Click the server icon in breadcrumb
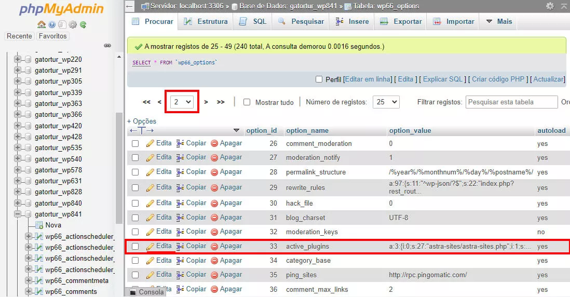The image size is (570, 297). pyautogui.click(x=145, y=6)
